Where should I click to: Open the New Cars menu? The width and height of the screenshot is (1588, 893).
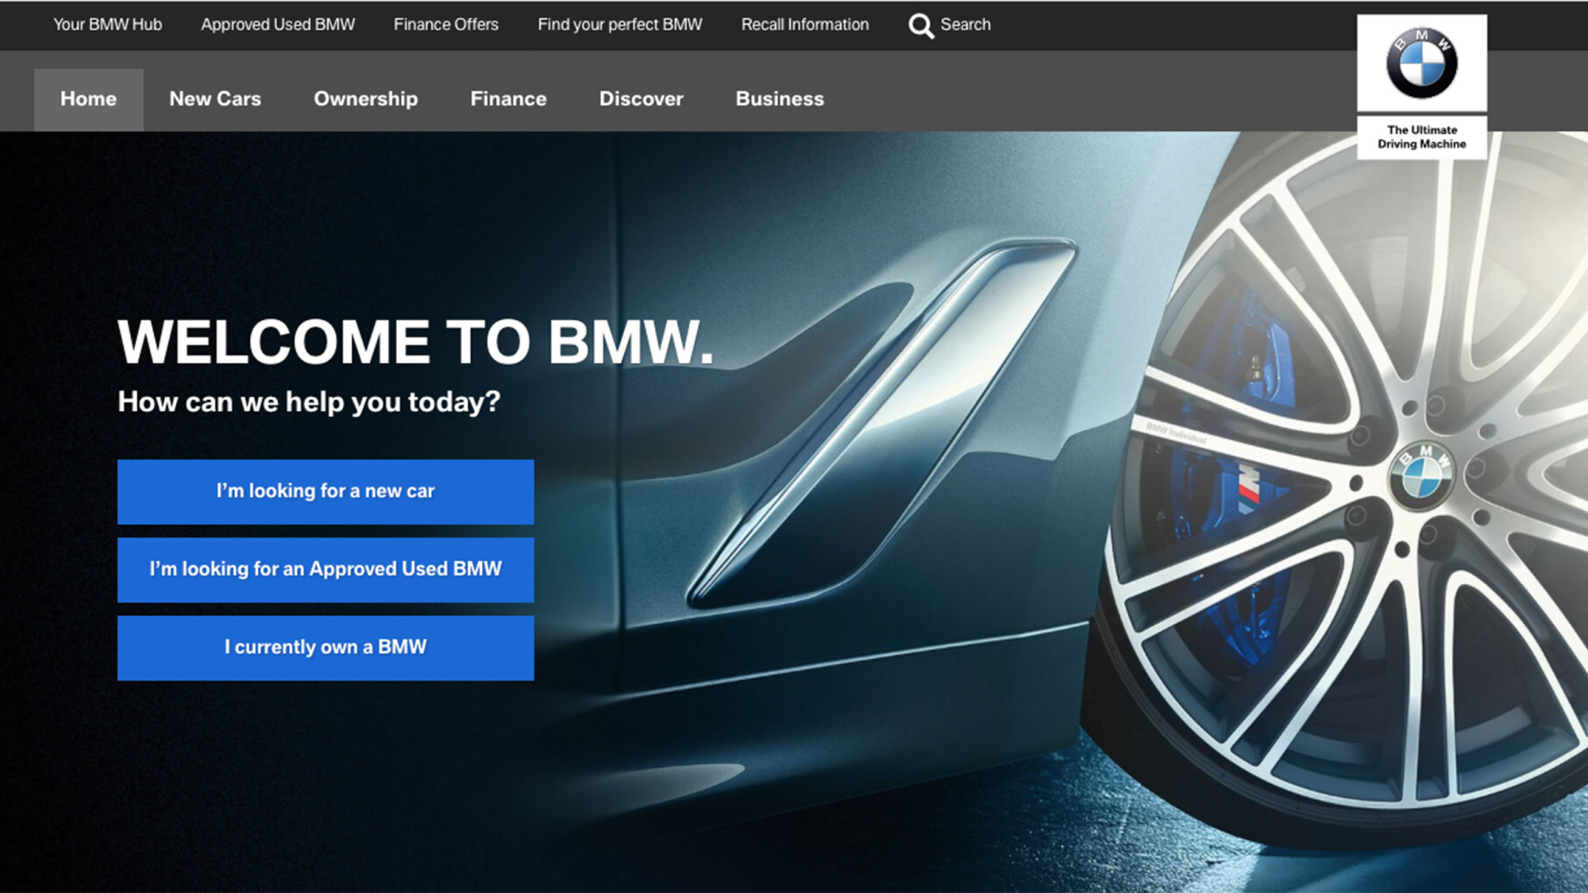215,99
